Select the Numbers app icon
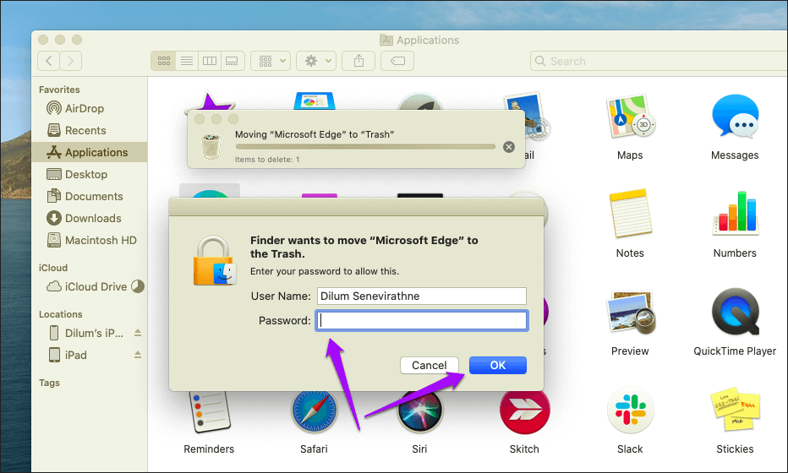This screenshot has height=473, width=788. 735,213
